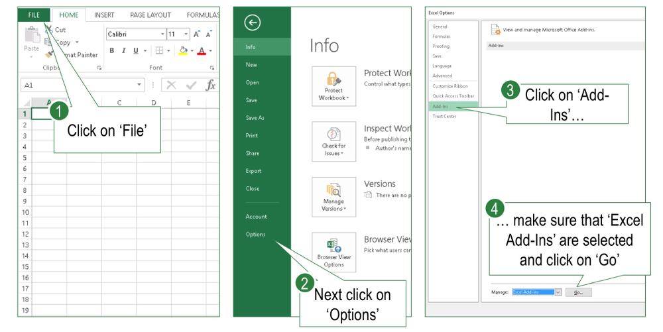The height and width of the screenshot is (332, 663).
Task: Open Account in Backstage menu
Action: click(256, 217)
